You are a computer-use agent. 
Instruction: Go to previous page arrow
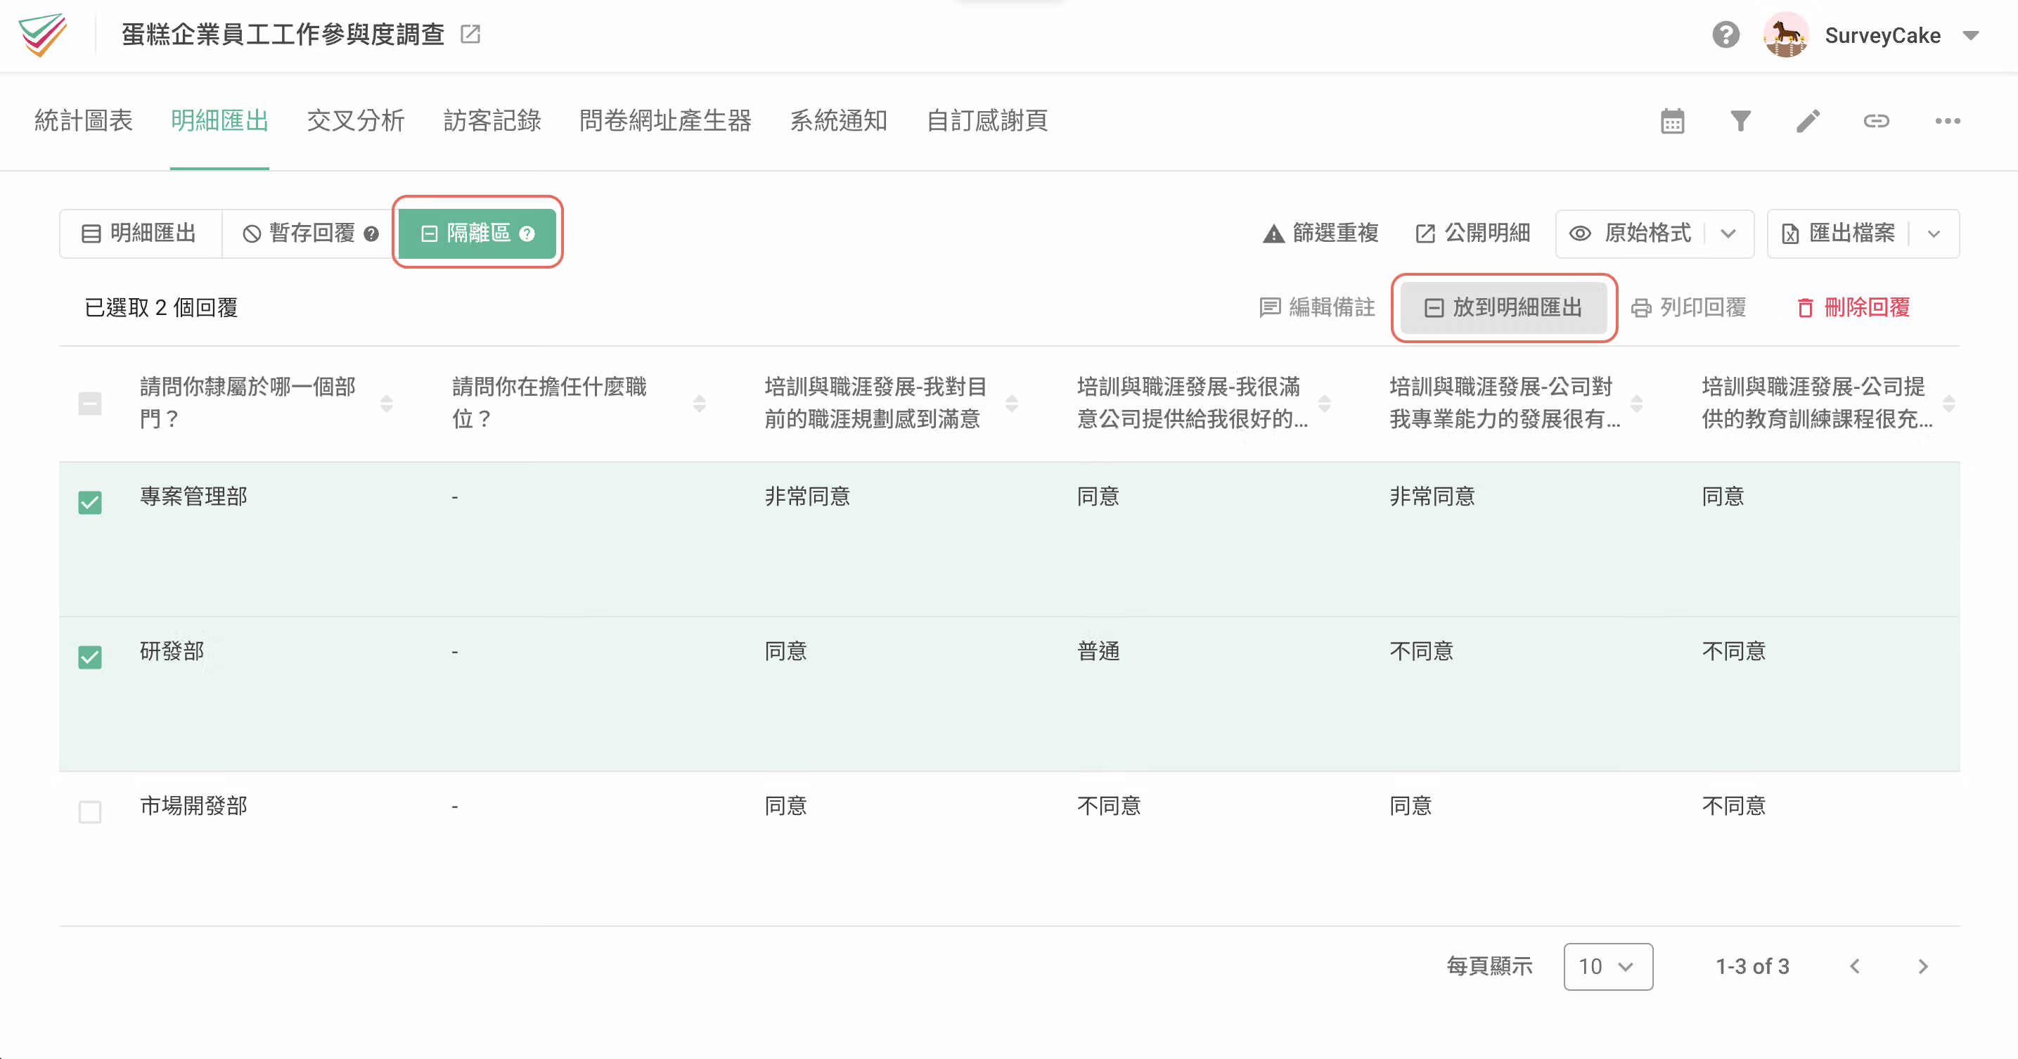pos(1854,967)
